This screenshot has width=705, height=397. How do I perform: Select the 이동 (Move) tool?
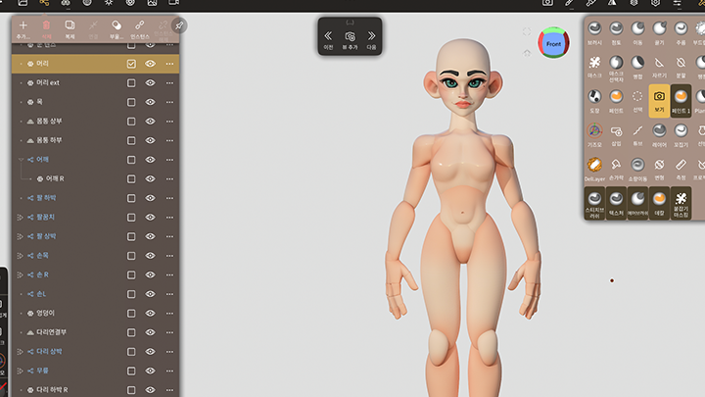(x=637, y=33)
